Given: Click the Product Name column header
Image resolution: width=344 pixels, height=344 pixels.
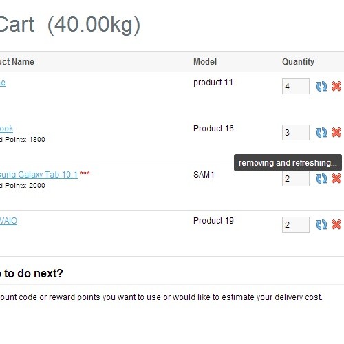Looking at the screenshot, I should 17,62.
